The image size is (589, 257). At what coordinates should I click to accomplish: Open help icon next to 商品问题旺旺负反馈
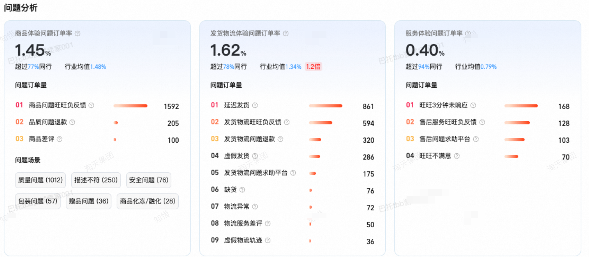[92, 105]
